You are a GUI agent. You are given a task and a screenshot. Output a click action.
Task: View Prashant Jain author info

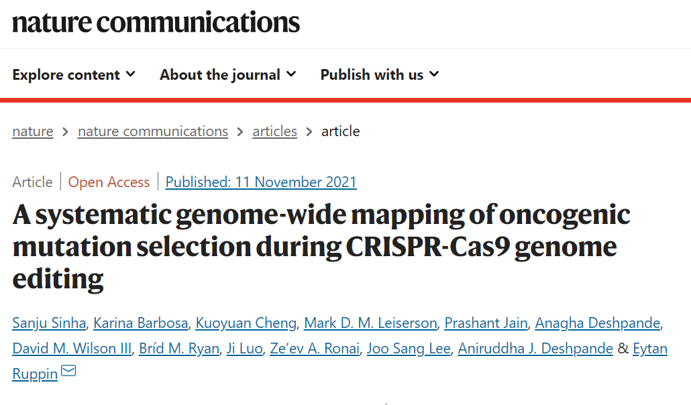click(x=486, y=323)
